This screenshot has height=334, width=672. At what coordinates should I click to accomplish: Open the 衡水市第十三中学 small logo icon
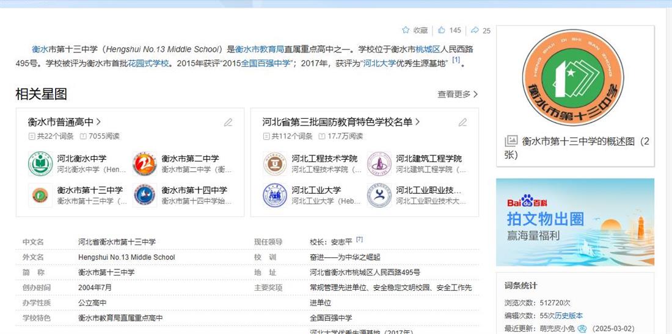click(x=40, y=195)
